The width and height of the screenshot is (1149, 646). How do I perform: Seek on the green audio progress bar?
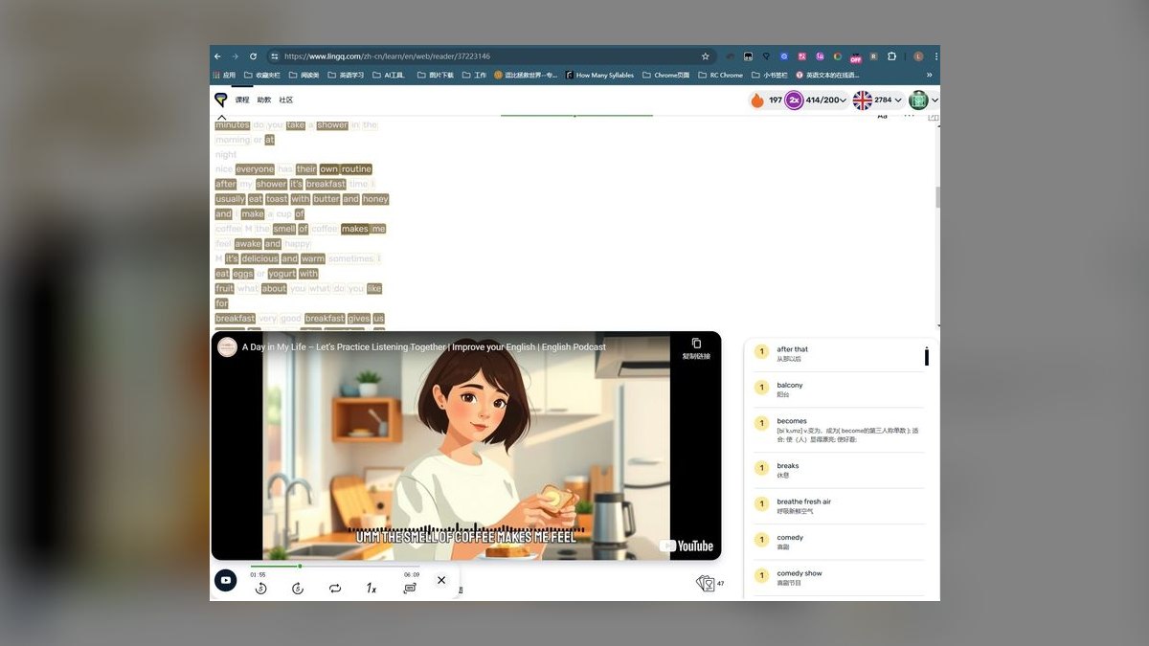point(335,566)
